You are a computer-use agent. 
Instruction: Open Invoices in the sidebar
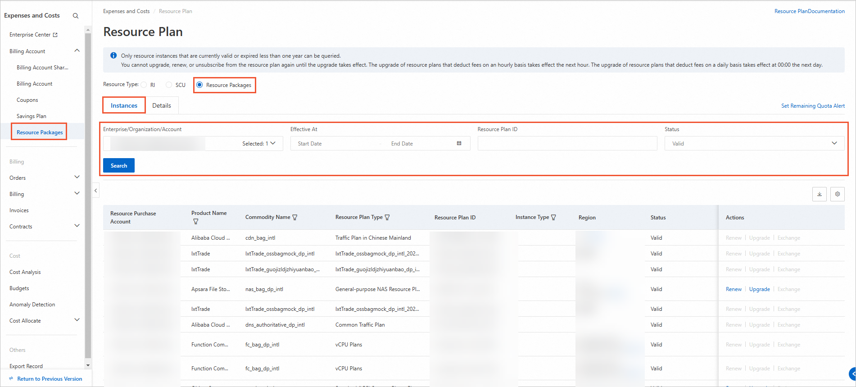[19, 210]
